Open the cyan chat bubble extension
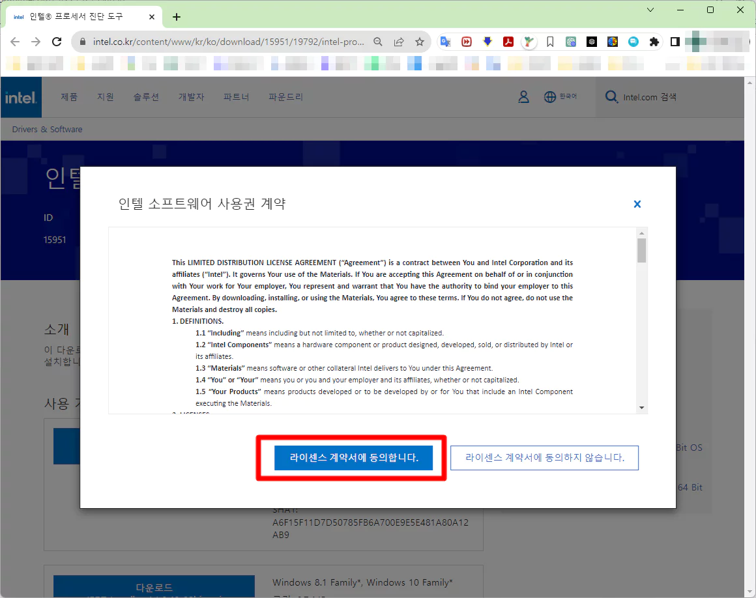Image resolution: width=756 pixels, height=598 pixels. (x=633, y=42)
